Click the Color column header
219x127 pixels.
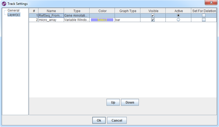click(102, 11)
